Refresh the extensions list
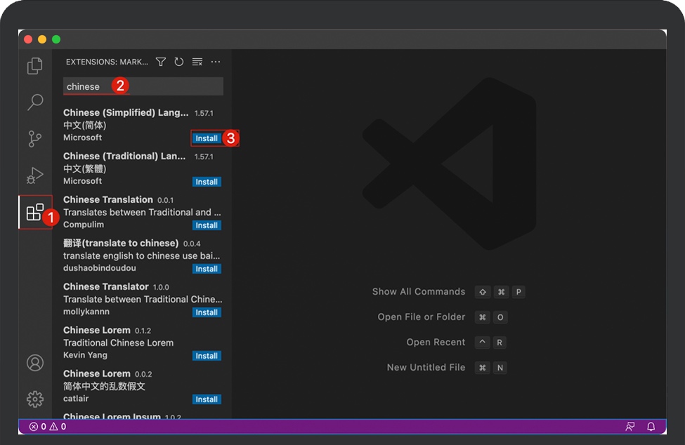 tap(178, 62)
